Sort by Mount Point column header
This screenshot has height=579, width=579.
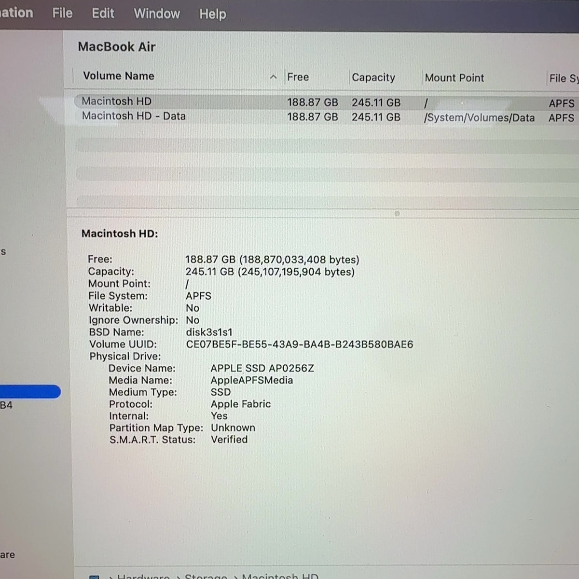click(x=455, y=78)
